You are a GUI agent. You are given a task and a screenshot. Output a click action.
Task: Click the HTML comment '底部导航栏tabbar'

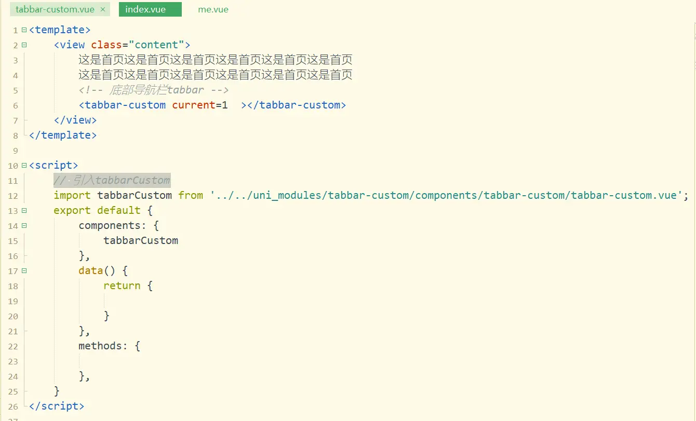(153, 90)
